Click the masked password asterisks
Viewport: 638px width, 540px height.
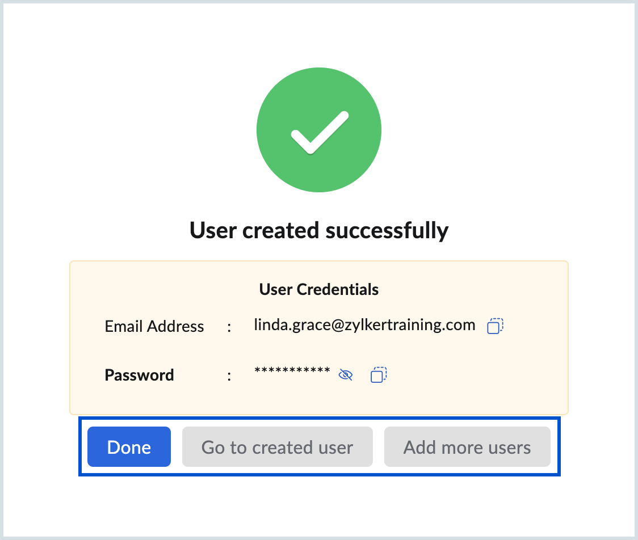[292, 372]
